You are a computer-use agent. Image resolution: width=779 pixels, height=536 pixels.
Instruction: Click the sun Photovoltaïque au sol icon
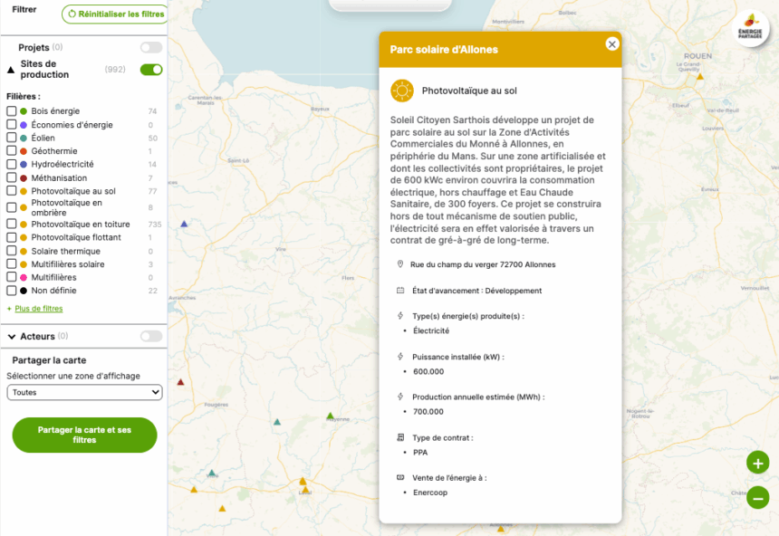[402, 91]
